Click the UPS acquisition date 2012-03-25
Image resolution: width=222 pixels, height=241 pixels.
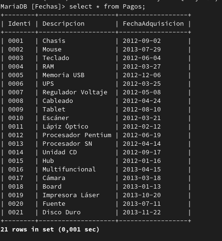click(142, 84)
